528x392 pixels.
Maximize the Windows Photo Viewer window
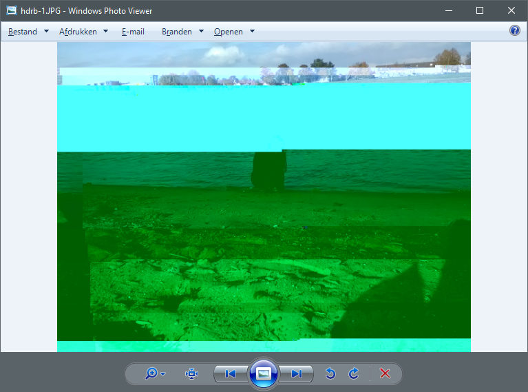click(480, 10)
